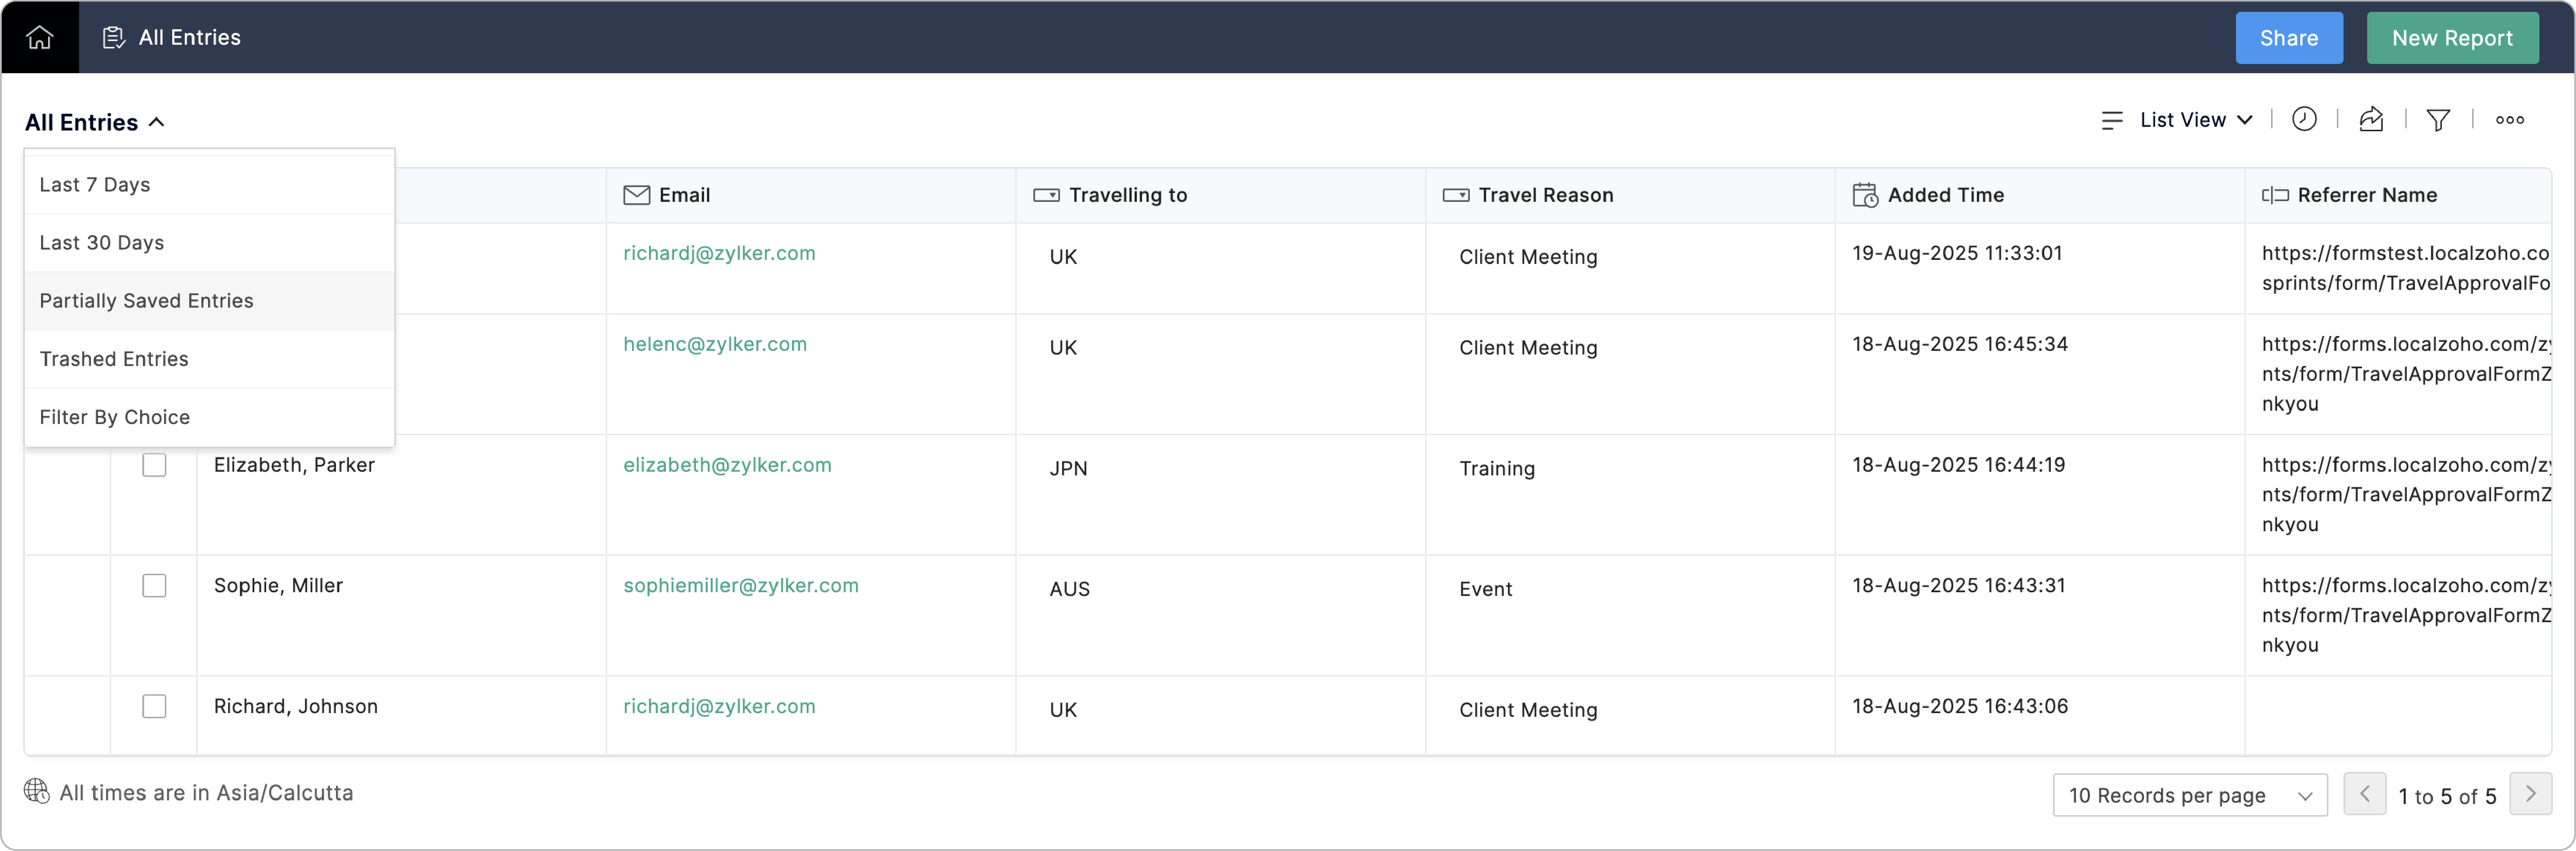Click the Share button
The image size is (2576, 851).
(2288, 38)
